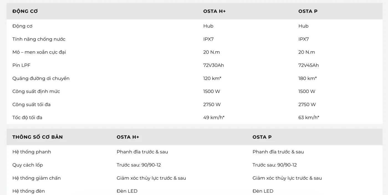Click the THÔNG SỐ CƠ BẢN table header
The height and width of the screenshot is (195, 388).
37,137
